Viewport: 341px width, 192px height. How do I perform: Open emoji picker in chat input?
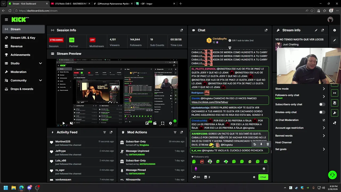click(x=264, y=169)
